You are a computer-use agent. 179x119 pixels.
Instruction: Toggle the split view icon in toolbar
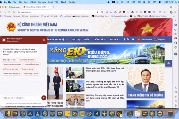(160, 12)
